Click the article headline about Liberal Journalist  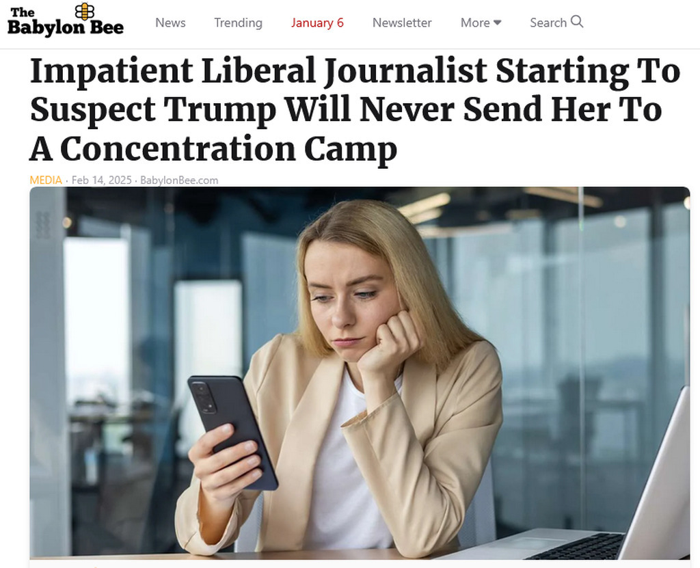pyautogui.click(x=355, y=109)
